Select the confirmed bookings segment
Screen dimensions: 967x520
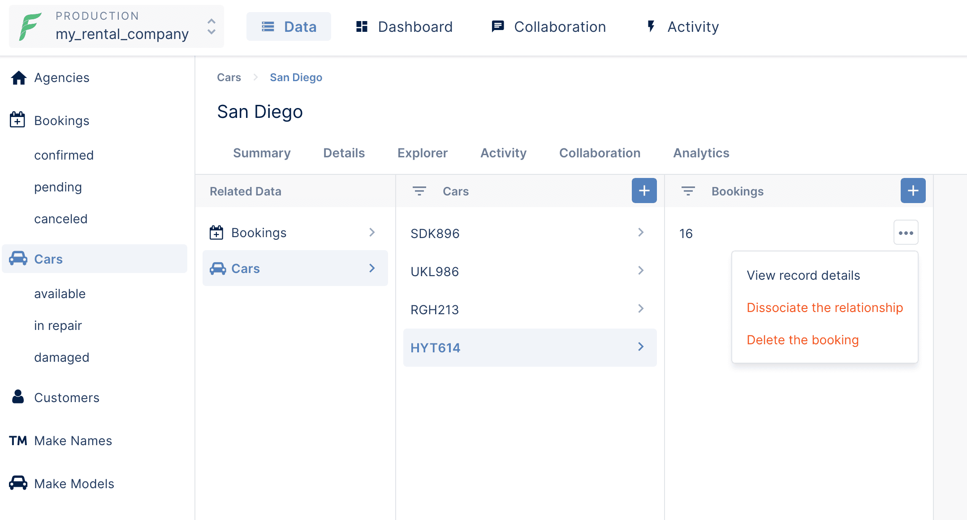pos(64,155)
